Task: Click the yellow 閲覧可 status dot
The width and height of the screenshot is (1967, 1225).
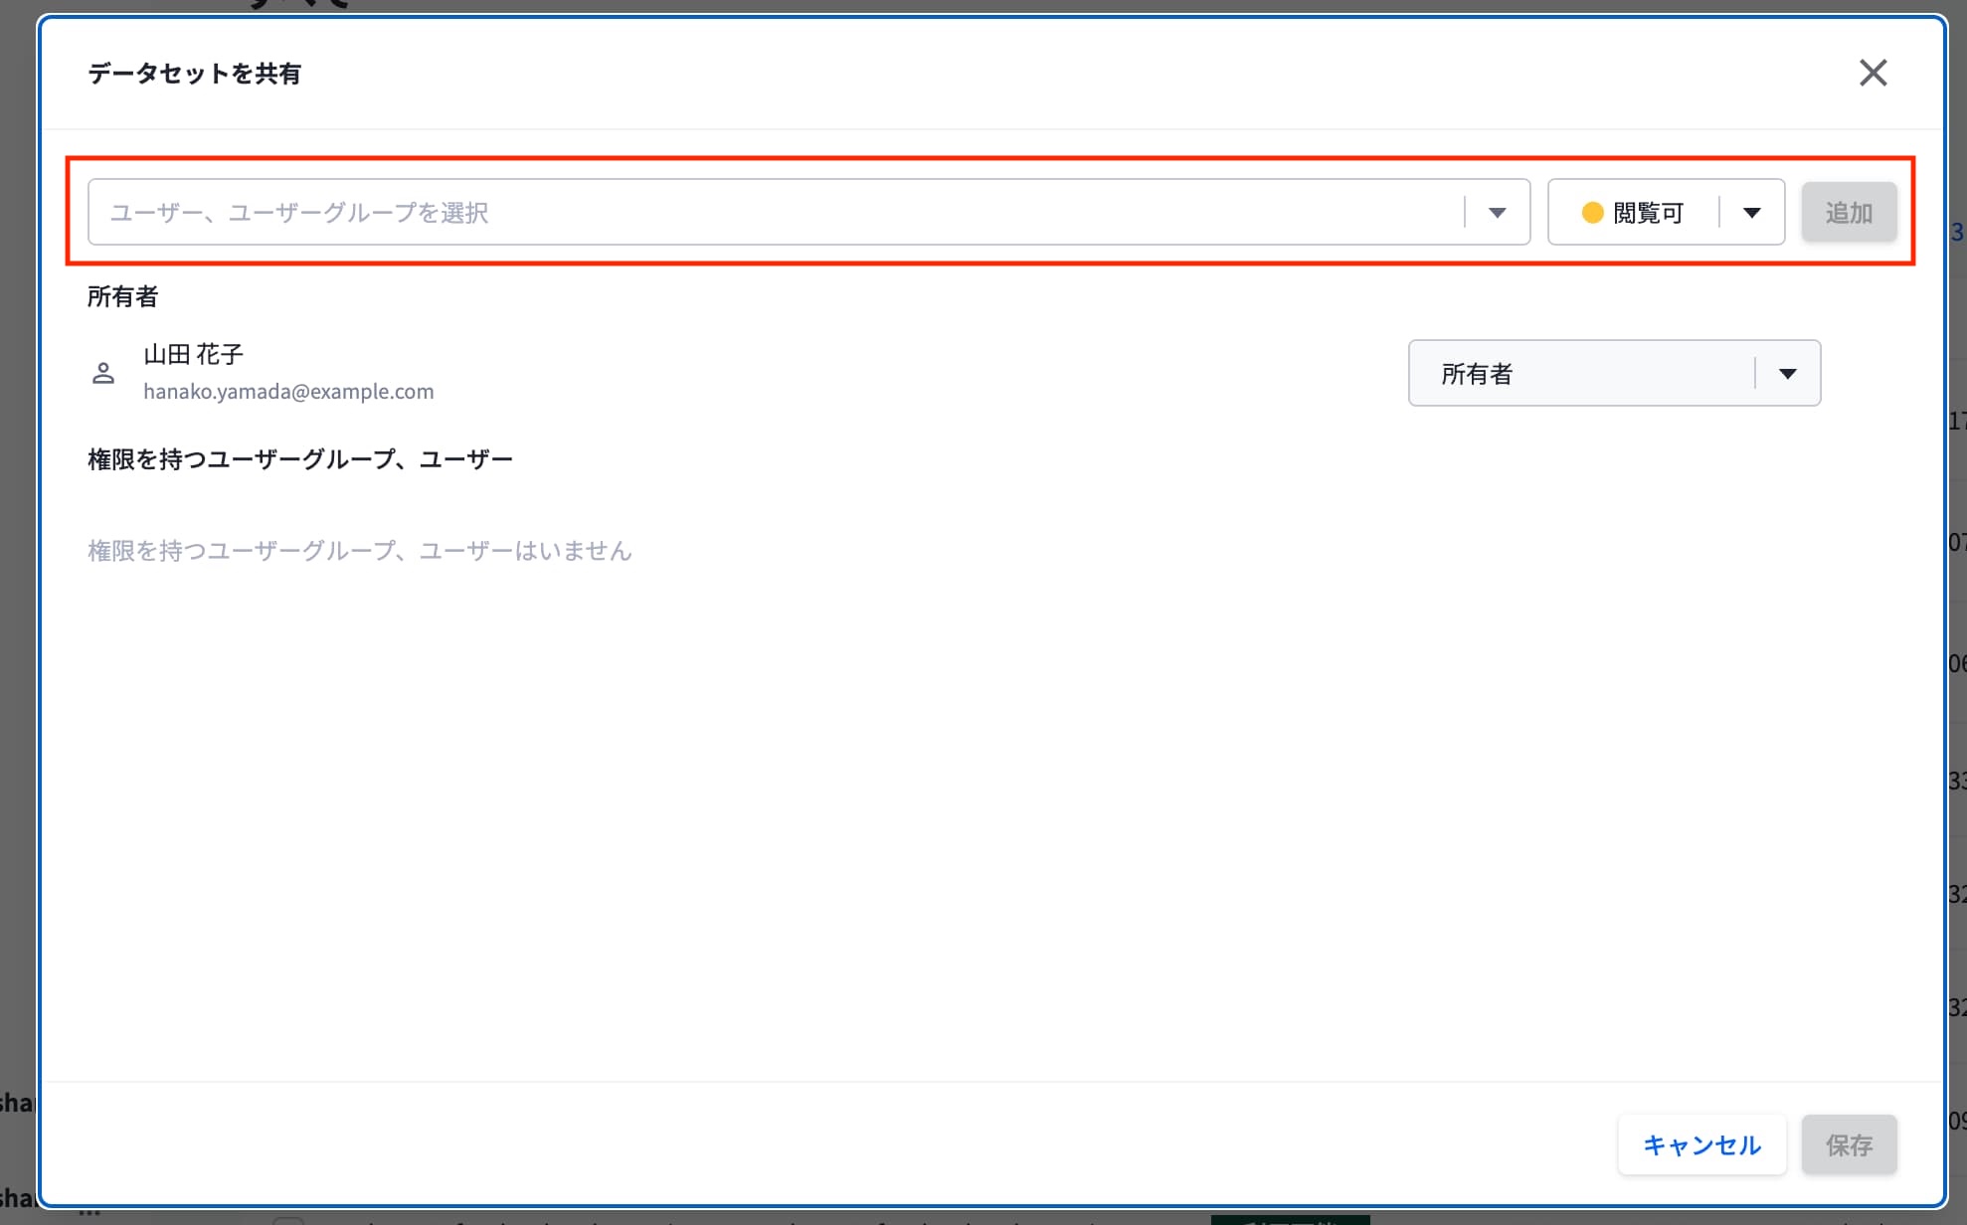Action: (1592, 213)
